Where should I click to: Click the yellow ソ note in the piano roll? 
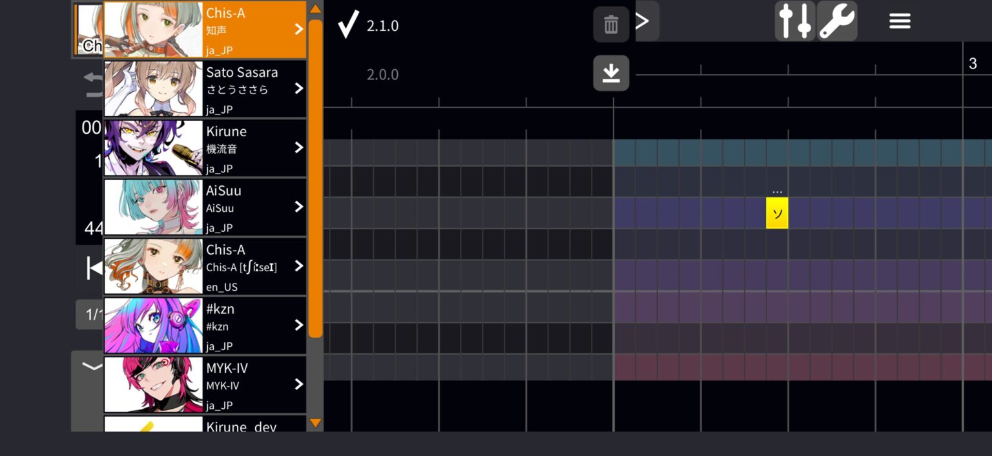tap(777, 213)
